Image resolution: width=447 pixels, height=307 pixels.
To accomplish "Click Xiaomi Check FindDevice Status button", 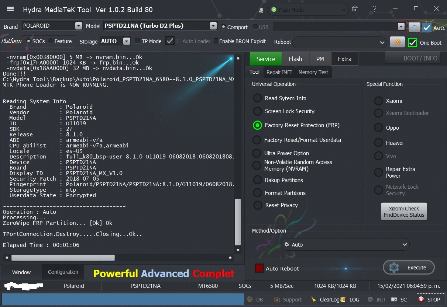I will [x=404, y=212].
